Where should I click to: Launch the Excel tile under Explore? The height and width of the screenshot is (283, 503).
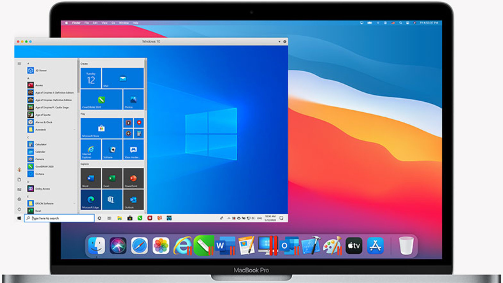[x=112, y=178]
